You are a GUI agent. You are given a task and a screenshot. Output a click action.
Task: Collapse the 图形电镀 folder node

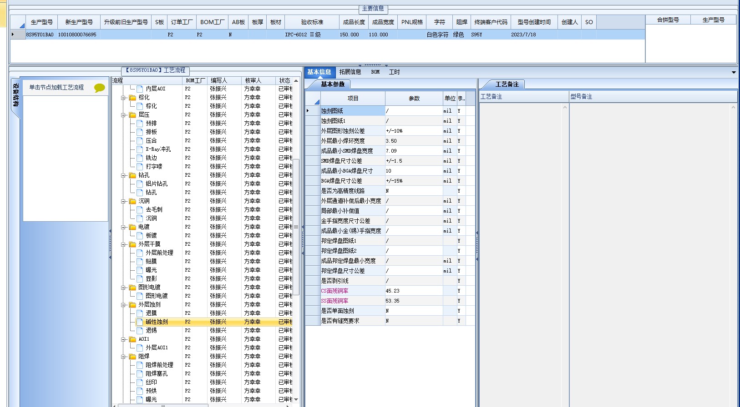[123, 288]
